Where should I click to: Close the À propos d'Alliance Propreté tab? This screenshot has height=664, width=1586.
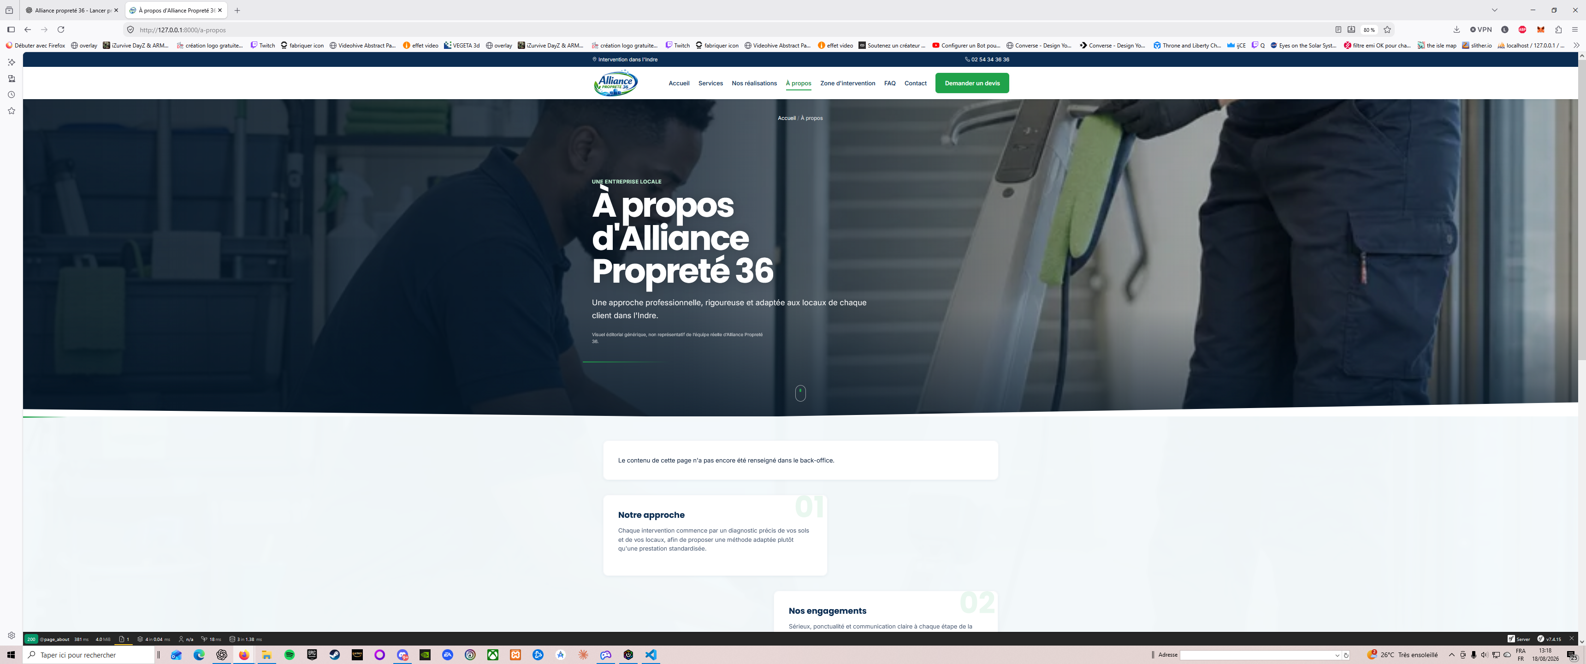tap(220, 10)
